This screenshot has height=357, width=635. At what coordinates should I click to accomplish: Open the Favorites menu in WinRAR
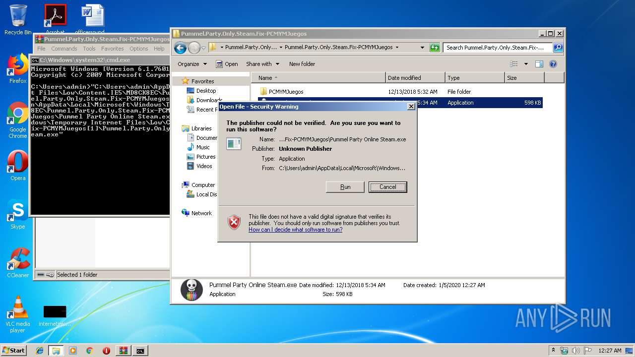[113, 49]
